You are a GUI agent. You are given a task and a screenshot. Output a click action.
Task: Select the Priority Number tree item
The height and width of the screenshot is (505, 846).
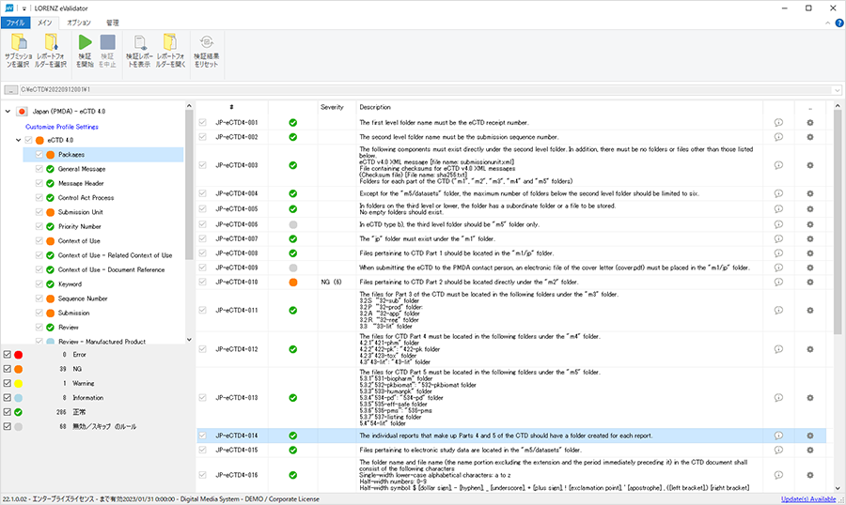[x=80, y=226]
